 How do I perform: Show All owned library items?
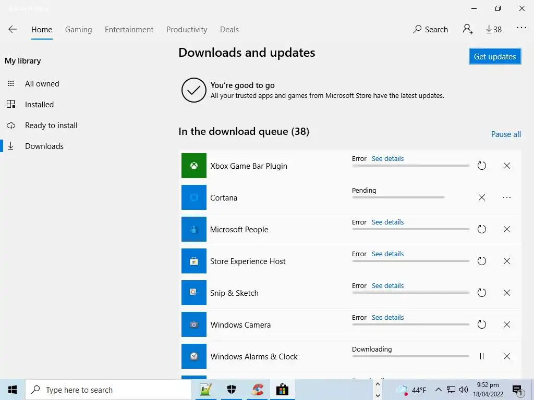(42, 84)
